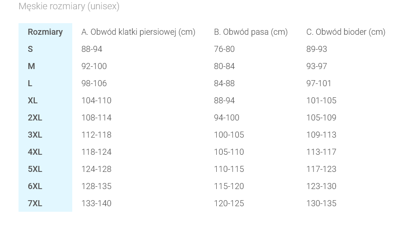Click the chest circumference column header
Viewport: 420px width, 234px height.
[138, 32]
